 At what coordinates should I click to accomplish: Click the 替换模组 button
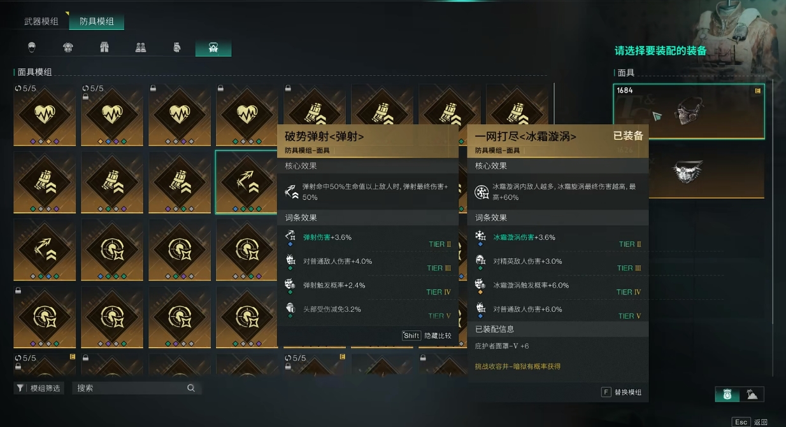(621, 392)
